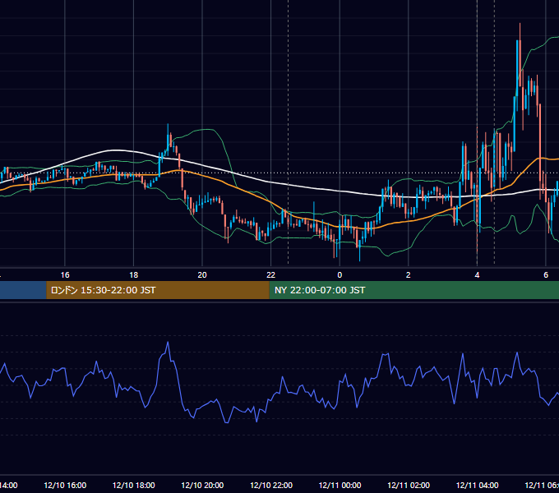Click the '12/11 00:00' date label
559x493 pixels.
pyautogui.click(x=340, y=485)
